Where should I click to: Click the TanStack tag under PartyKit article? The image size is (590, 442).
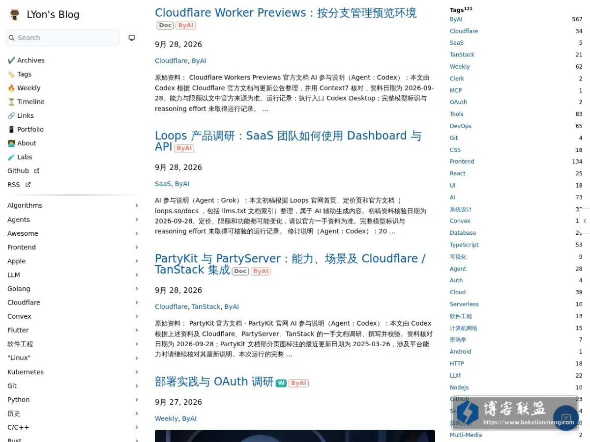point(206,306)
